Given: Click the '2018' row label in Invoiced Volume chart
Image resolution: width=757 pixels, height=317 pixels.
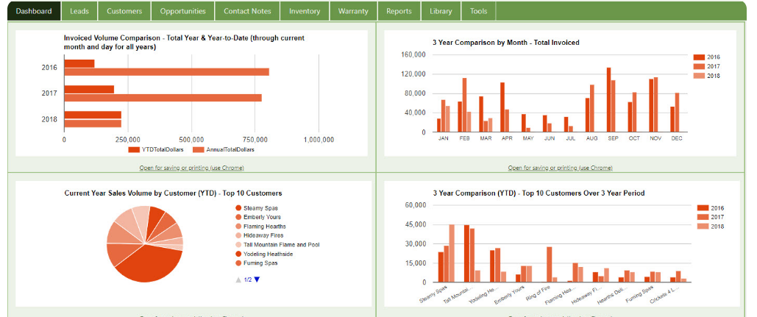Looking at the screenshot, I should click(x=50, y=119).
